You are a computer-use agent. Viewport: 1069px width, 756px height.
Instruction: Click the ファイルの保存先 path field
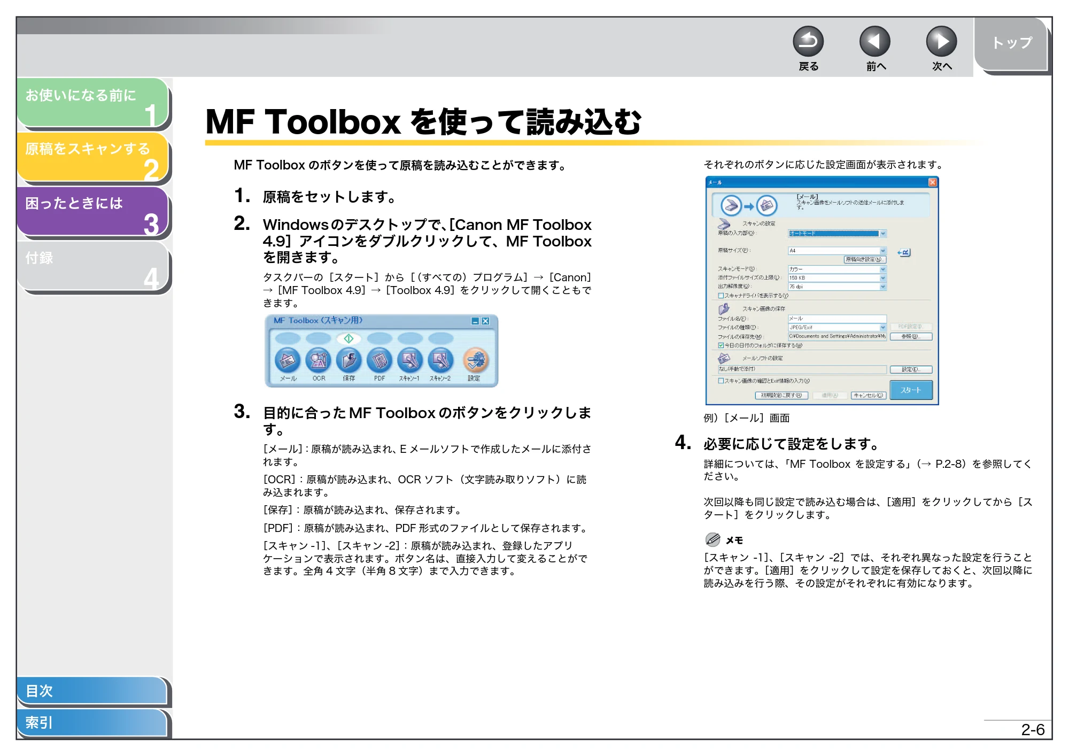[837, 336]
